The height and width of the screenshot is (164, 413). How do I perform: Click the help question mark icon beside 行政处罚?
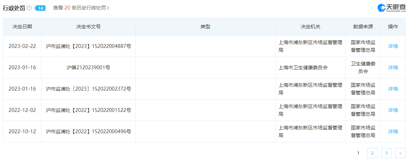tap(29, 8)
